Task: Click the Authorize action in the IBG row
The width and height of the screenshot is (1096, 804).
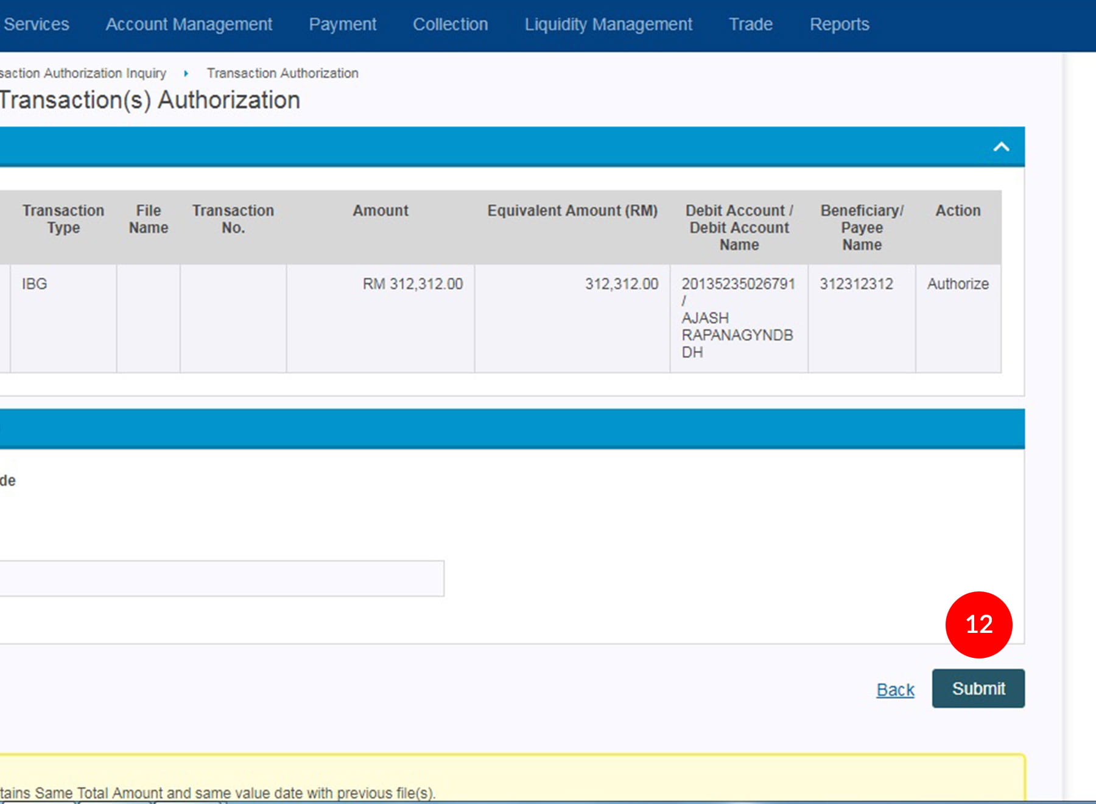Action: click(x=957, y=284)
